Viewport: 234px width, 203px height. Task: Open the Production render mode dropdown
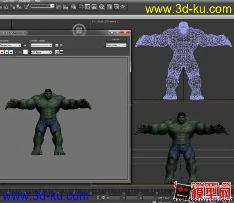pos(116,45)
